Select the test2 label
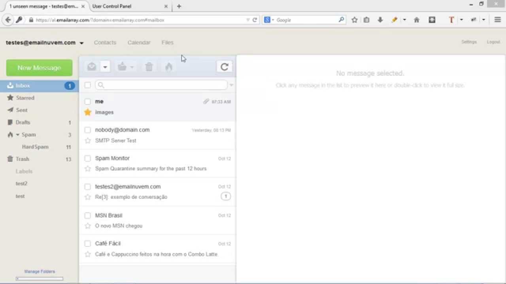Viewport: 506px width, 284px height. point(21,183)
